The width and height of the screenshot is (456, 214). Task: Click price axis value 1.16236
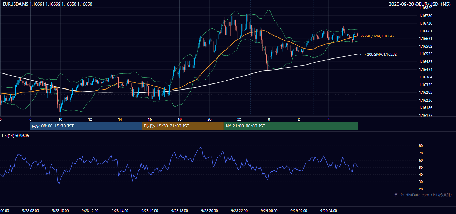[426, 100]
